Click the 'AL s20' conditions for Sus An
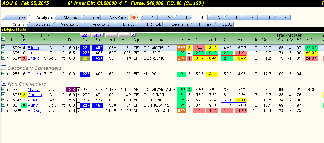This screenshot has height=143, width=324. [x=150, y=74]
